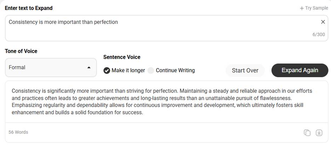Click the 6/300 word counter
This screenshot has height=146, width=331.
point(319,35)
